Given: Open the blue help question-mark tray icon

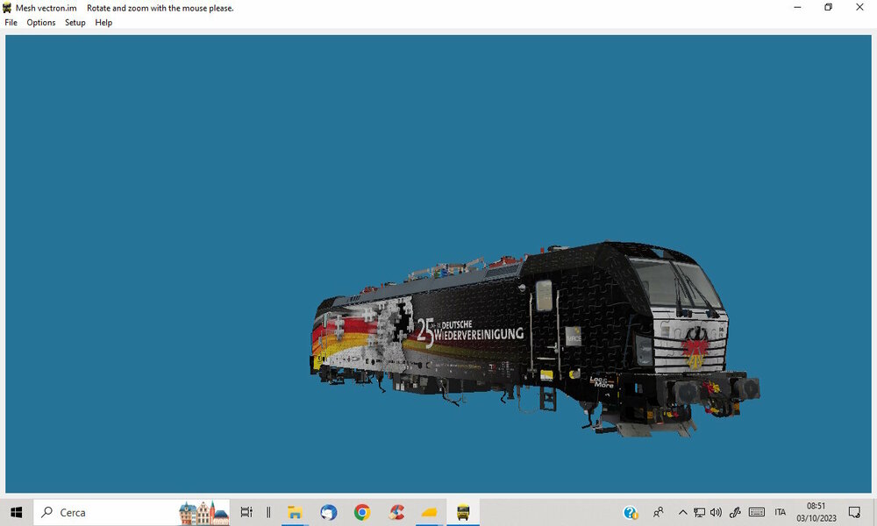Looking at the screenshot, I should (631, 512).
